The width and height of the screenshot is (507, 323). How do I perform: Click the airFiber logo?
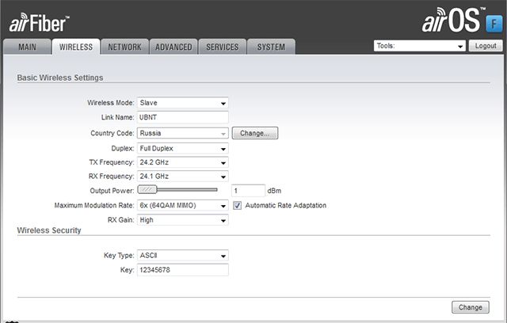pos(40,23)
